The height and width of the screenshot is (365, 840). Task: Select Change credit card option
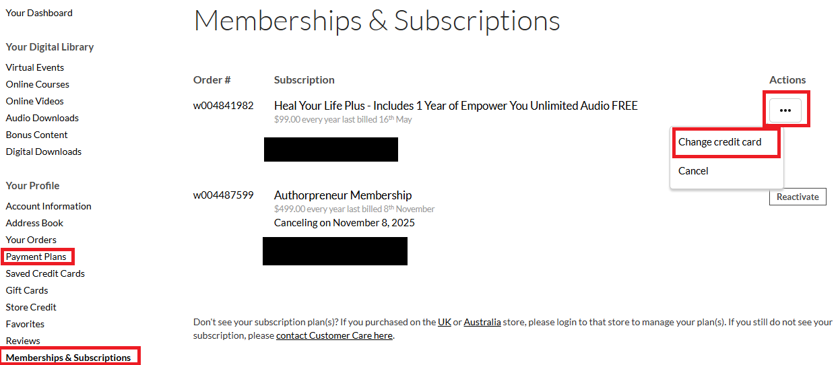(719, 142)
